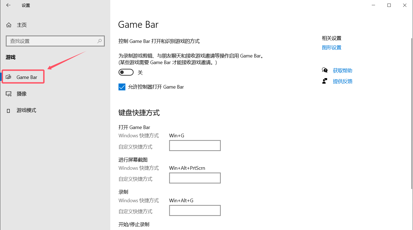Click the Win+G shortcut text
This screenshot has height=230, width=413.
point(177,136)
